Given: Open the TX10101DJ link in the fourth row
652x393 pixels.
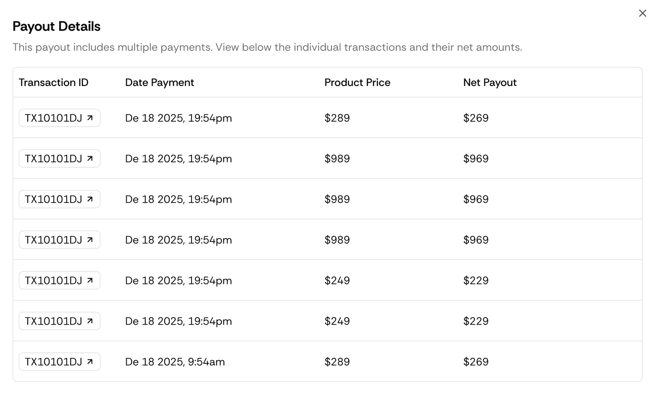Looking at the screenshot, I should [54, 240].
